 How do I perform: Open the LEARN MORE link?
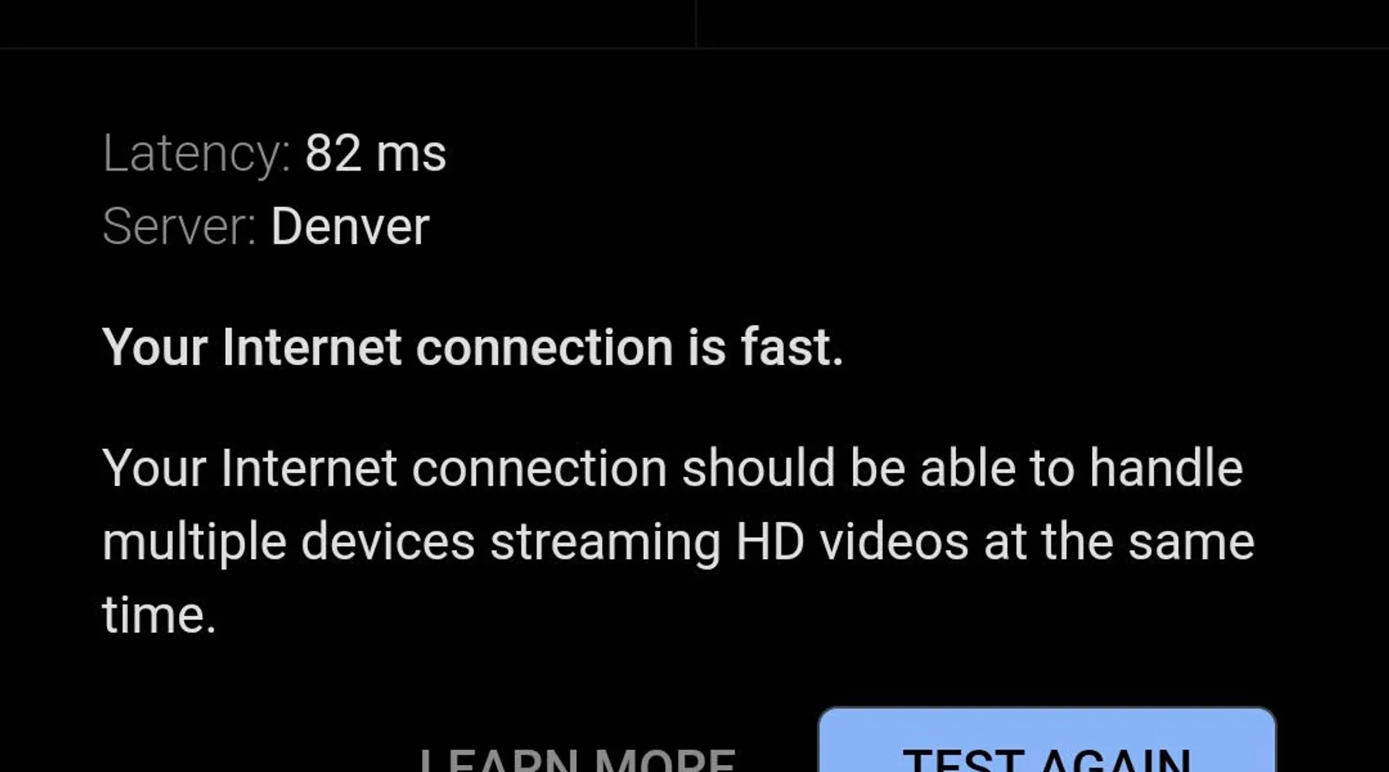(x=577, y=758)
